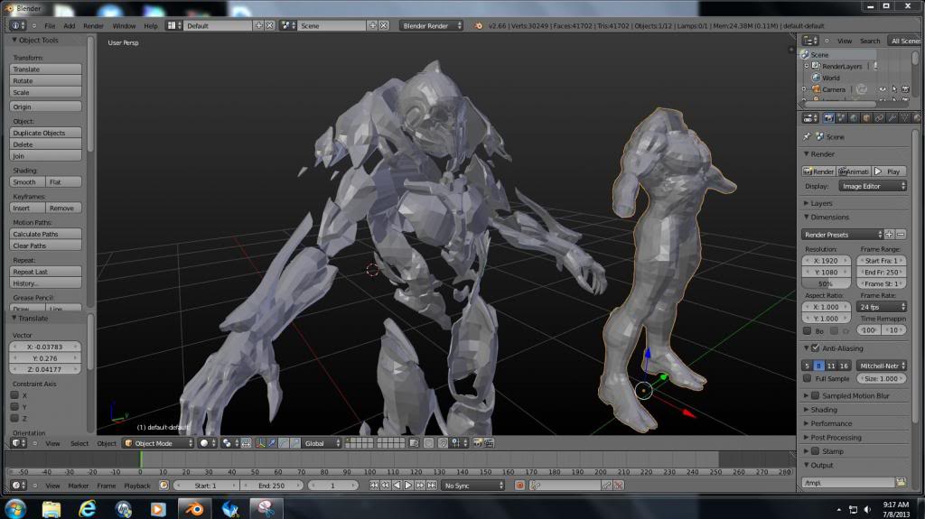Open the Help menu
Image resolution: width=925 pixels, height=519 pixels.
click(151, 26)
